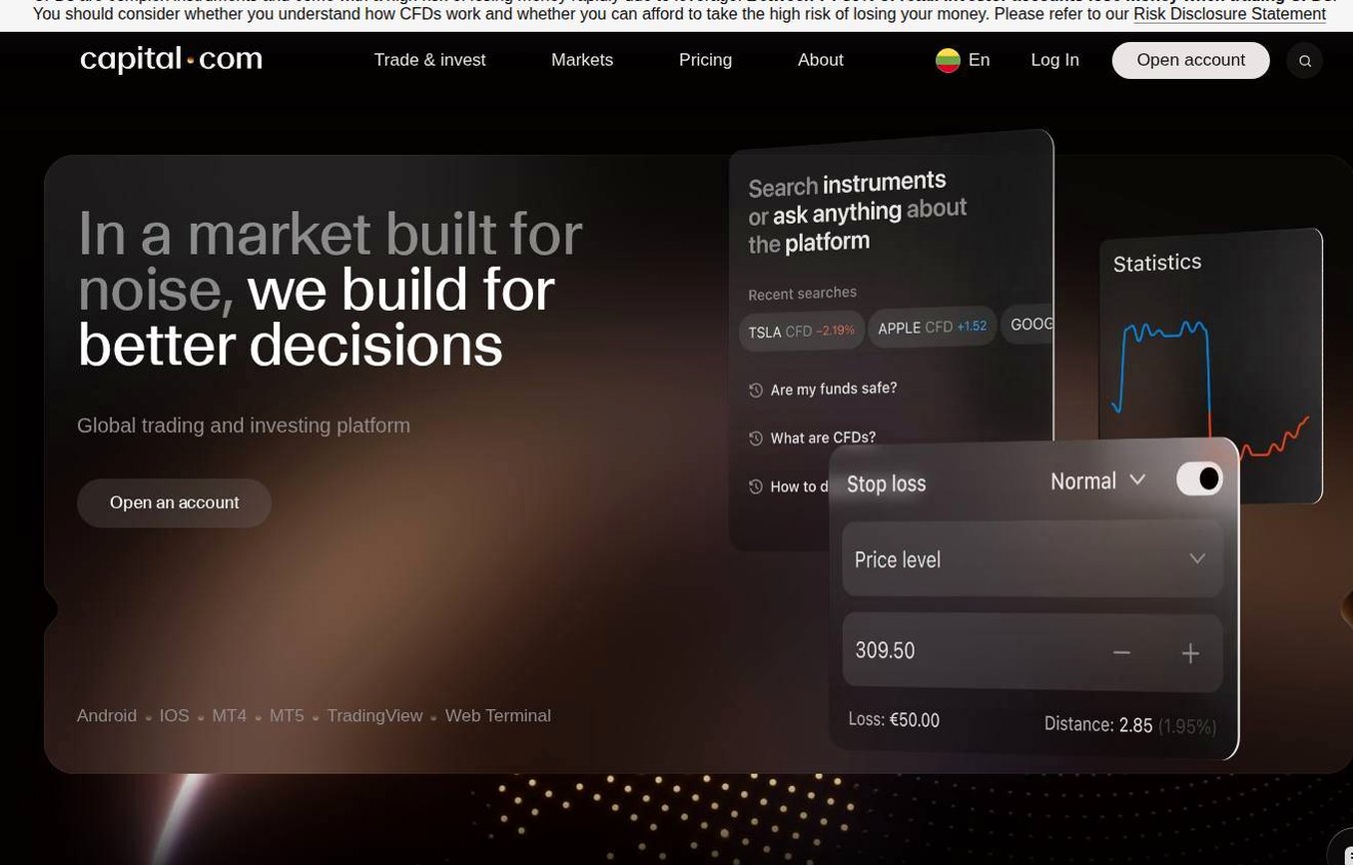Select the TSLA CFD recent search chip

pyautogui.click(x=801, y=331)
